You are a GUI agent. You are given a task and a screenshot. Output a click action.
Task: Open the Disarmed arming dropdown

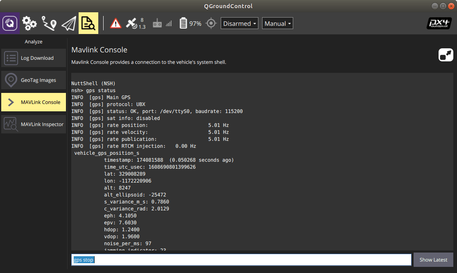[x=239, y=23]
